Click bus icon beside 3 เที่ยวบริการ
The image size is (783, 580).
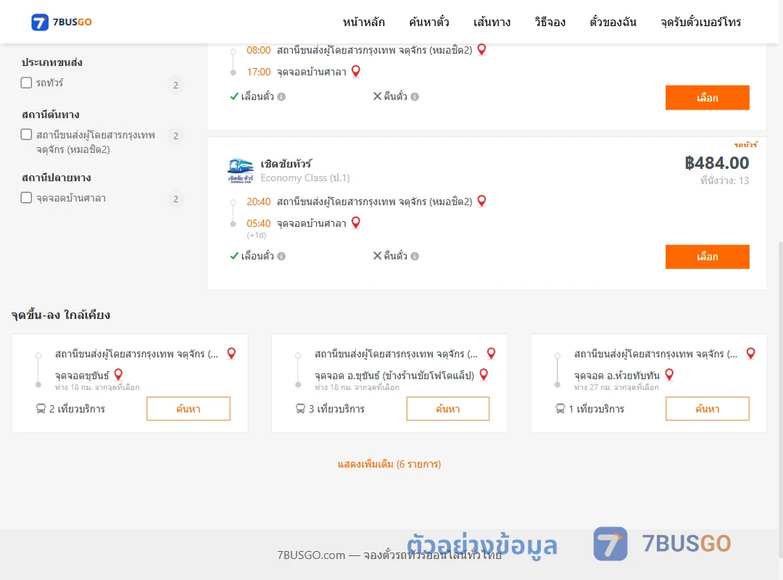tap(300, 409)
